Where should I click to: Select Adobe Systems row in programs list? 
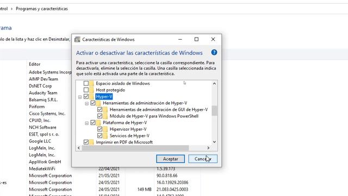[50, 72]
